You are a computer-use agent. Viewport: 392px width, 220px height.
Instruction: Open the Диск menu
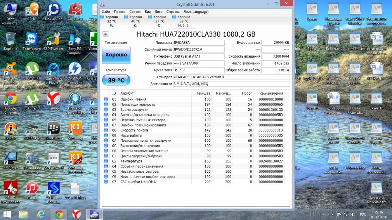[x=158, y=12]
